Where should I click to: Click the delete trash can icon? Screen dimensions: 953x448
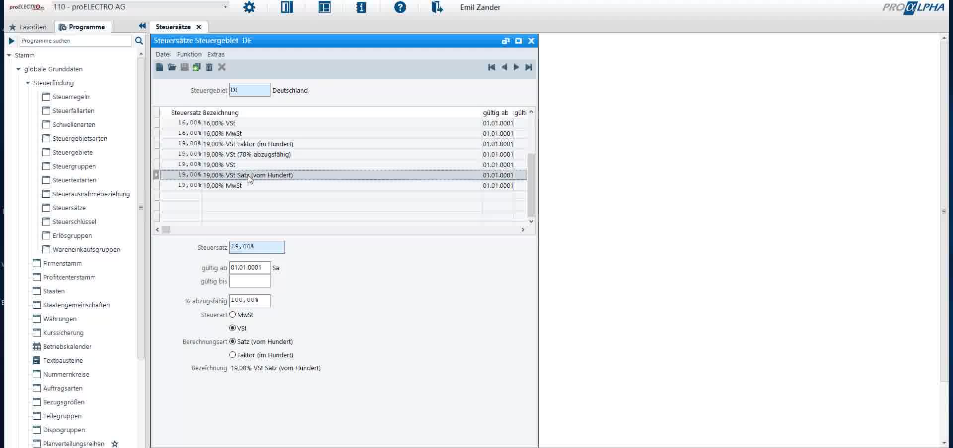tap(209, 67)
